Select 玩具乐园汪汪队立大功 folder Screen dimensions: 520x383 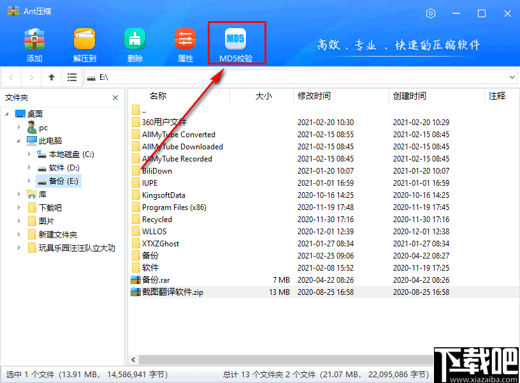(x=71, y=248)
